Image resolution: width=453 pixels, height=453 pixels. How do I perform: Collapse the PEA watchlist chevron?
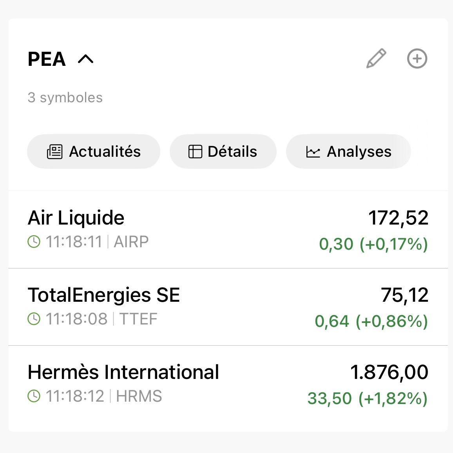pos(86,59)
